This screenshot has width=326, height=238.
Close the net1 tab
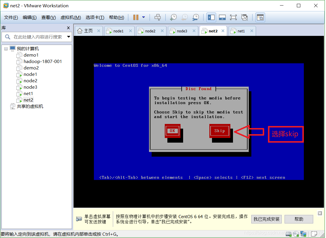click(x=252, y=31)
